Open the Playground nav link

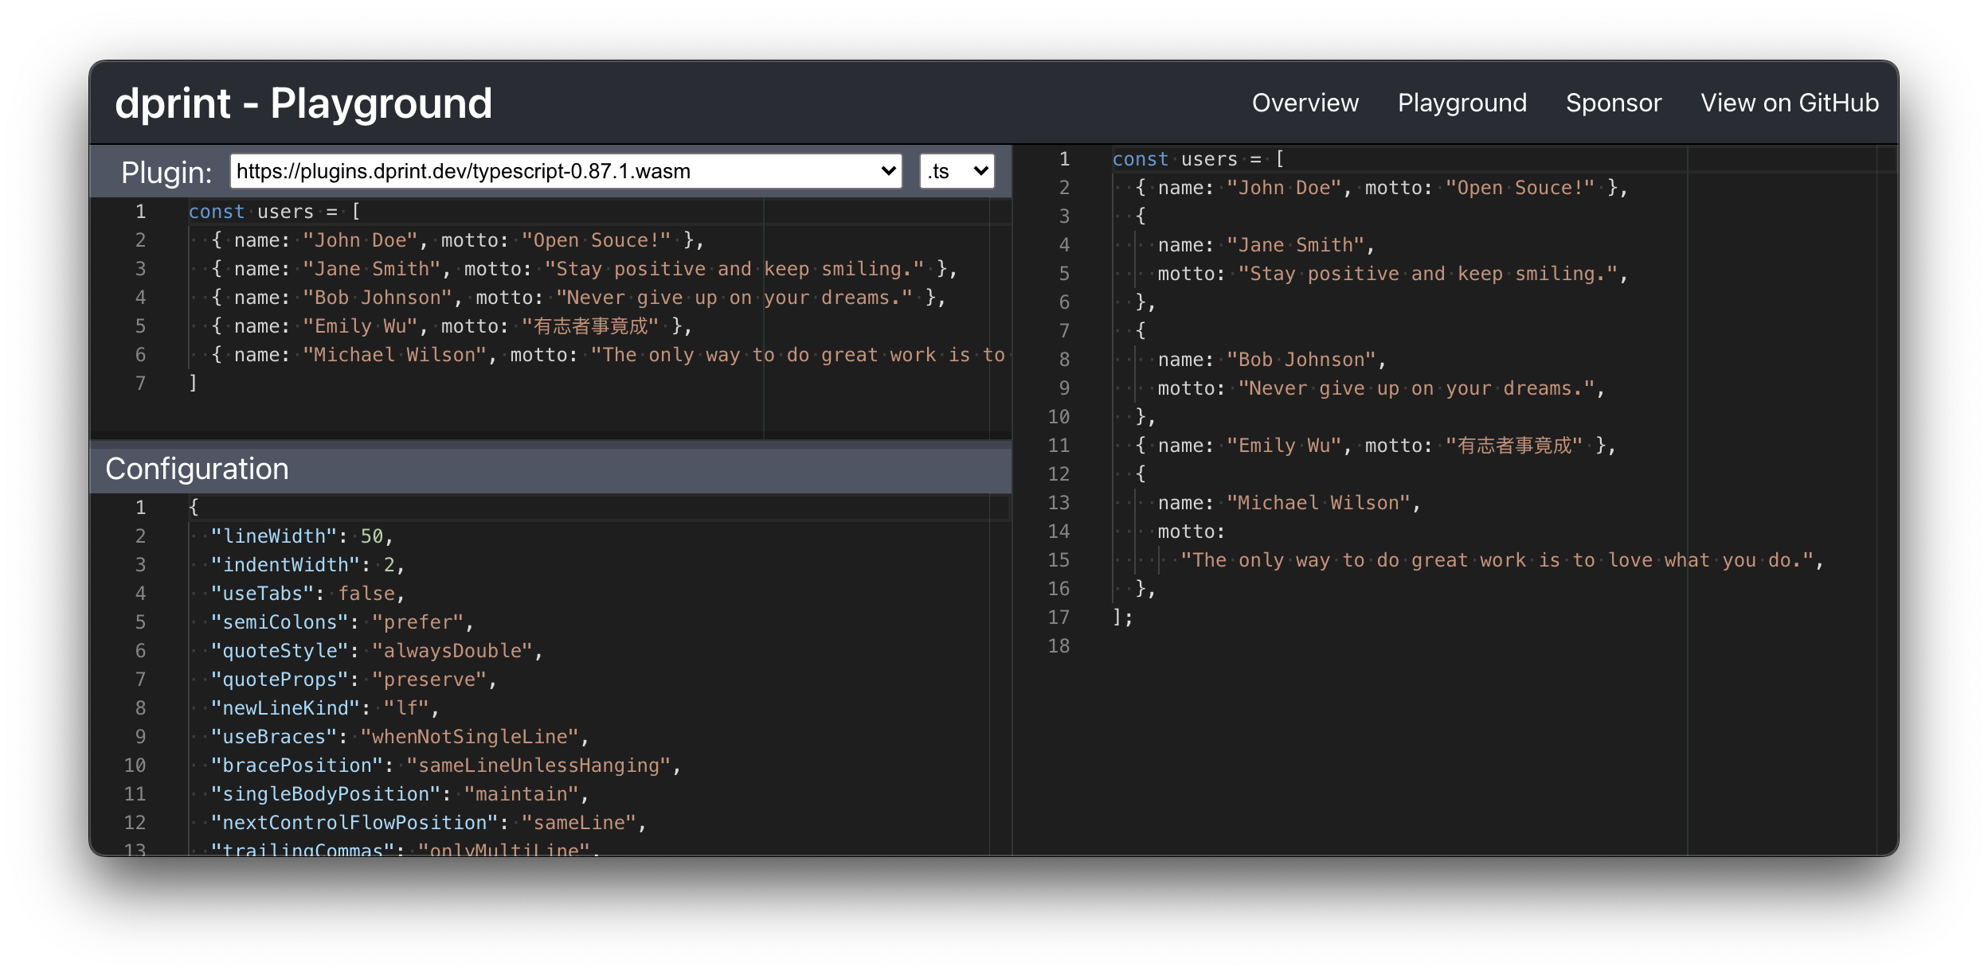pos(1462,103)
